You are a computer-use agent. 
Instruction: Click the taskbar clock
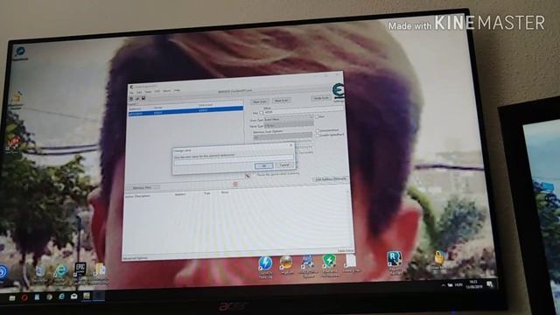coord(474,284)
